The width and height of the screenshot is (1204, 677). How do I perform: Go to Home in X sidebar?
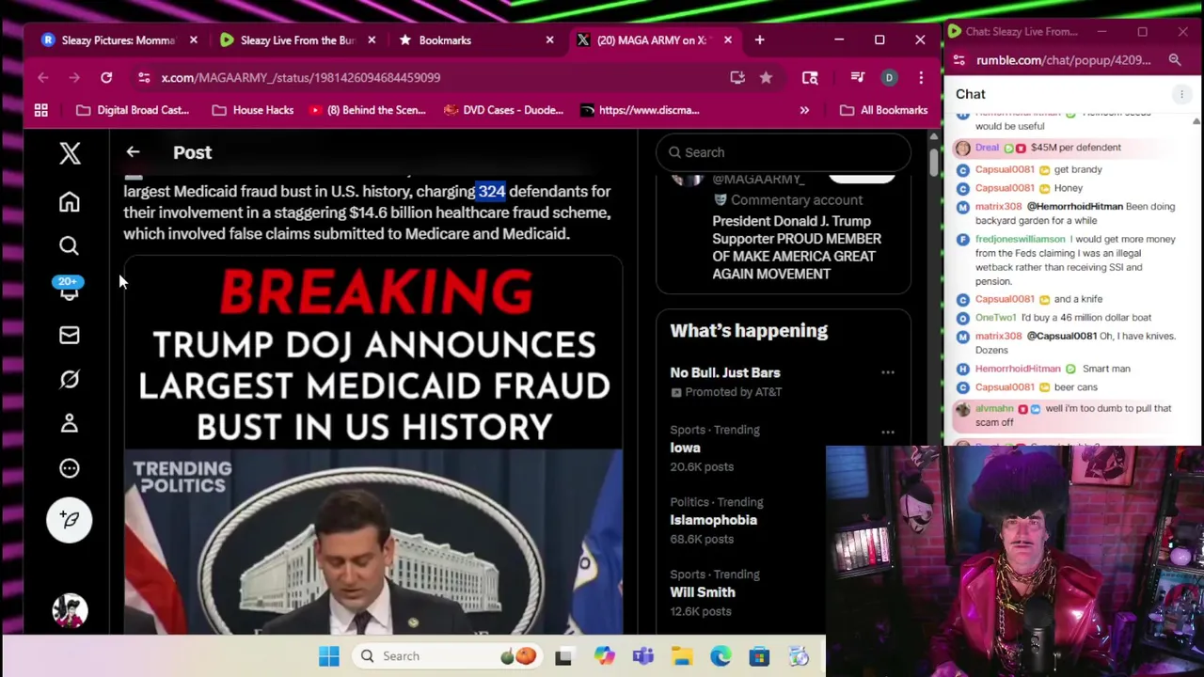coord(69,202)
